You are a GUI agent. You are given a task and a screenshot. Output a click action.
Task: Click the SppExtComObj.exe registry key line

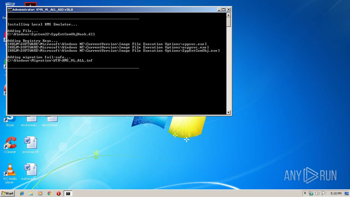tap(114, 51)
